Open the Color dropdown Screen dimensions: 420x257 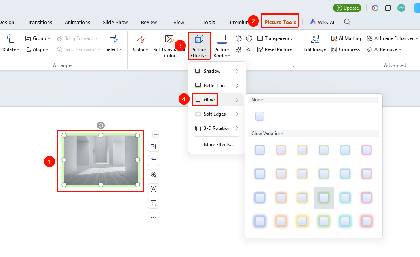pos(141,43)
